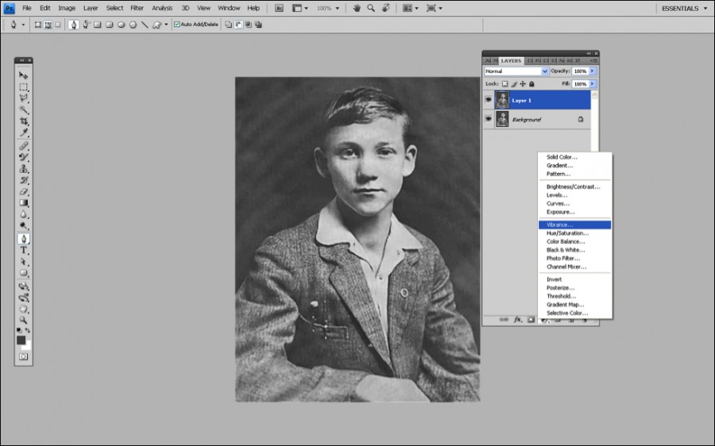
Task: Click the layer styles fx icon
Action: (x=517, y=319)
